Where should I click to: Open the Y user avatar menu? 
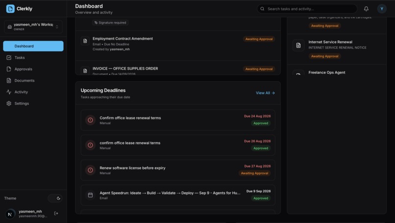(382, 9)
